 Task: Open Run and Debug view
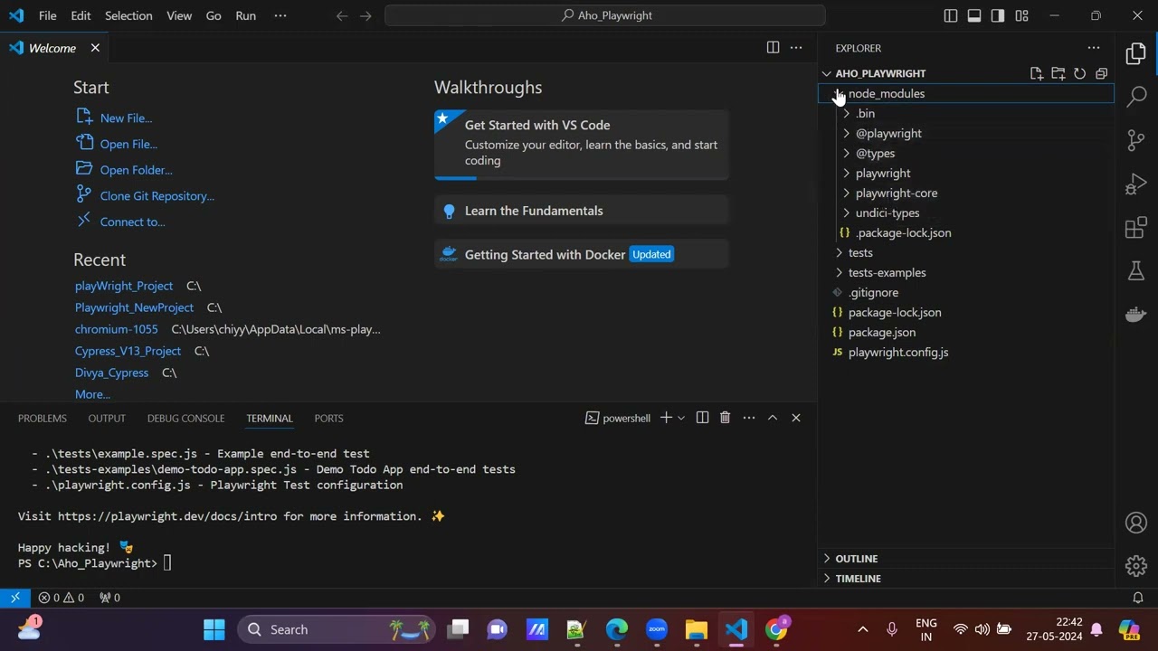point(1136,184)
